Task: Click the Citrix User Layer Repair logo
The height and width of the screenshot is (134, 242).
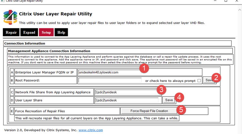Action: (x=10, y=17)
